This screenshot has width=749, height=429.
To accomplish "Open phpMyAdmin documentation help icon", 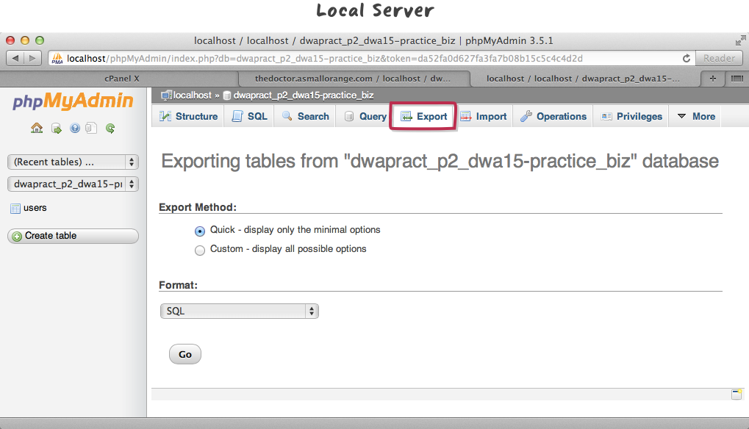I will point(74,129).
